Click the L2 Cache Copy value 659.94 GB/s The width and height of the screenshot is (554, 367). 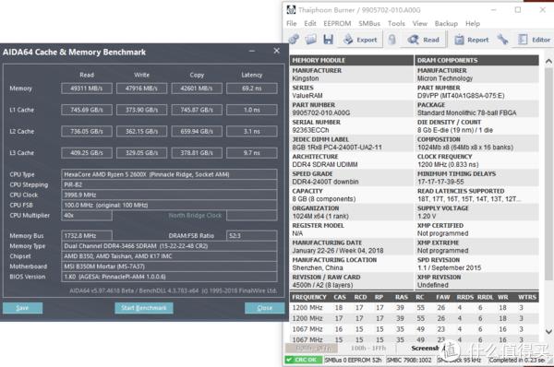point(197,131)
